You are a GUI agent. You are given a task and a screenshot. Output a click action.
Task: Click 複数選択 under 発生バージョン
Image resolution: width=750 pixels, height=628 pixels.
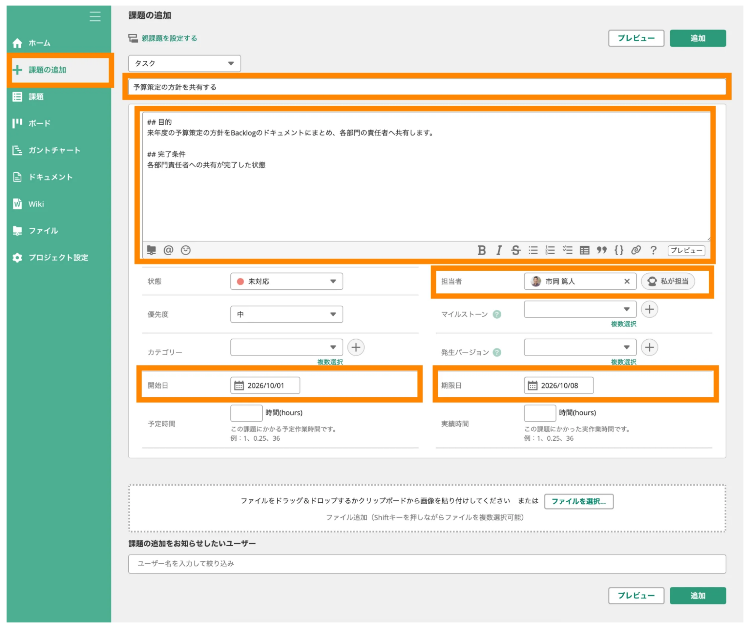624,362
